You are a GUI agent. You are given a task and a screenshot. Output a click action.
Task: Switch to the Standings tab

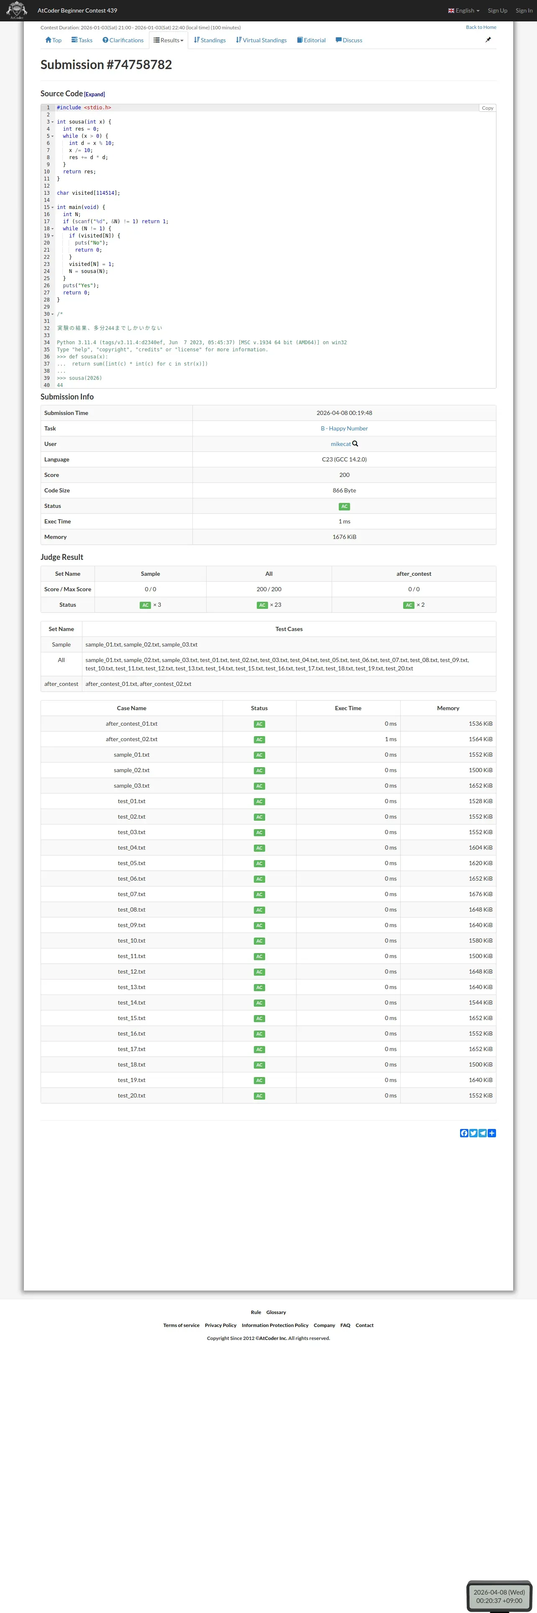[x=210, y=40]
